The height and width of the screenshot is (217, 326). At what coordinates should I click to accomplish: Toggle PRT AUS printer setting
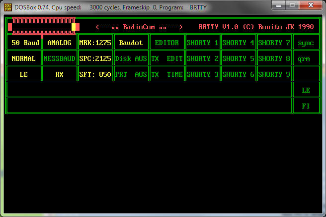click(x=131, y=74)
